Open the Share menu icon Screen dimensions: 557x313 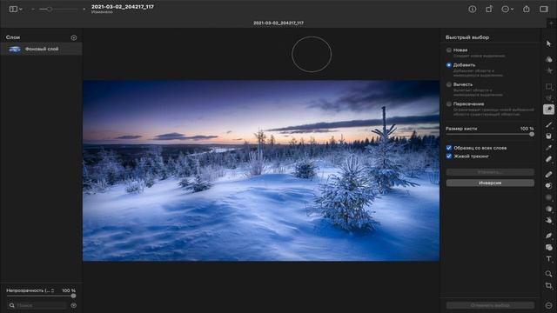[x=526, y=10]
